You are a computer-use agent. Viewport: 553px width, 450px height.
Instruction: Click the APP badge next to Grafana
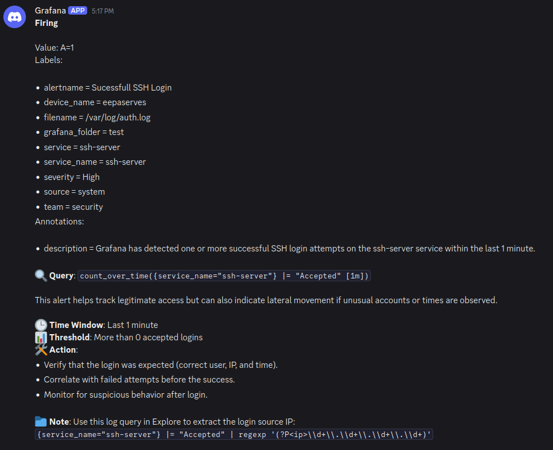(x=78, y=11)
